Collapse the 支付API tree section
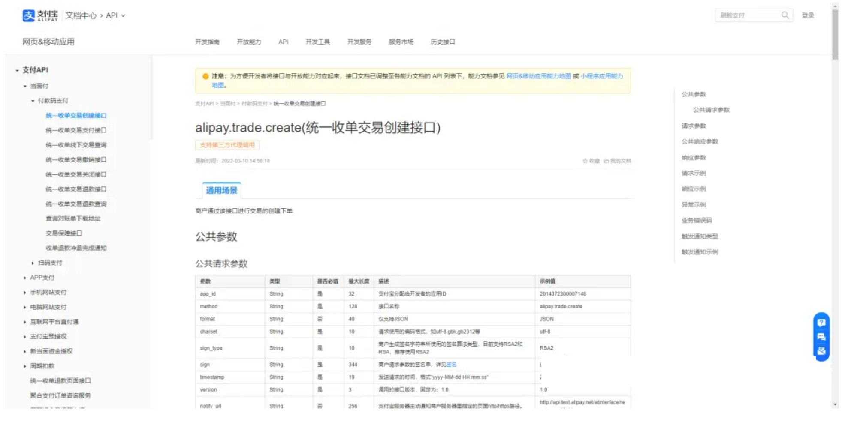 coord(17,70)
